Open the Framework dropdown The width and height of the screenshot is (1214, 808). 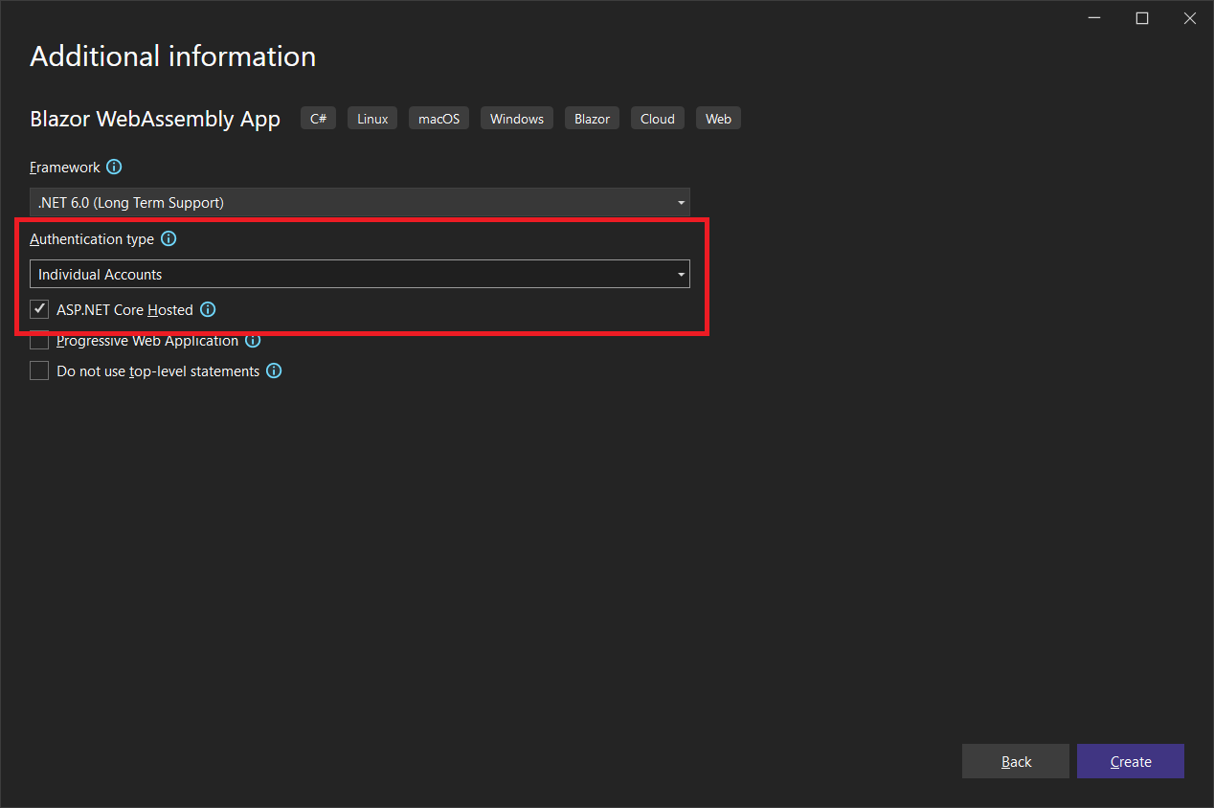[x=360, y=202]
